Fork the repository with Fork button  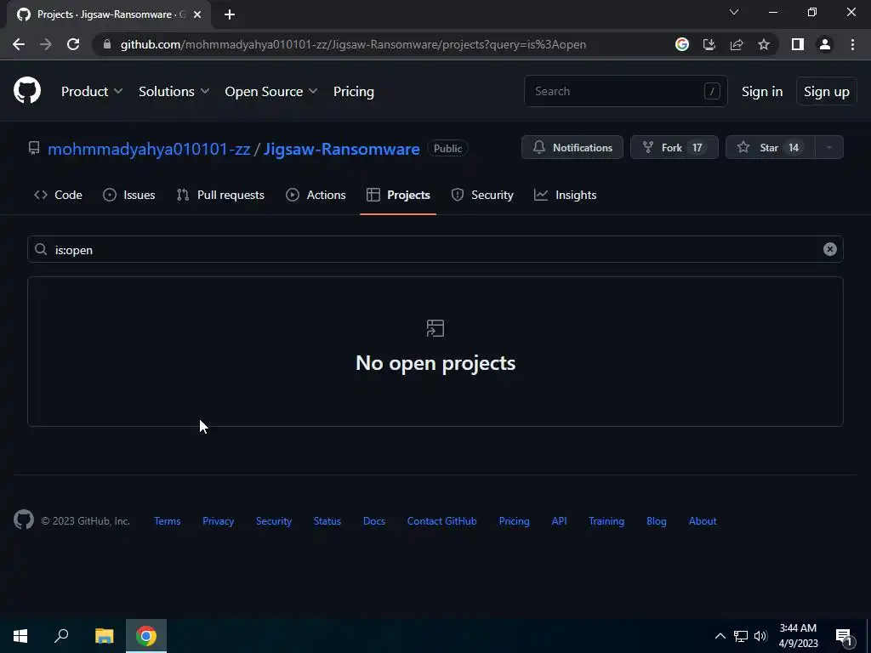point(674,147)
